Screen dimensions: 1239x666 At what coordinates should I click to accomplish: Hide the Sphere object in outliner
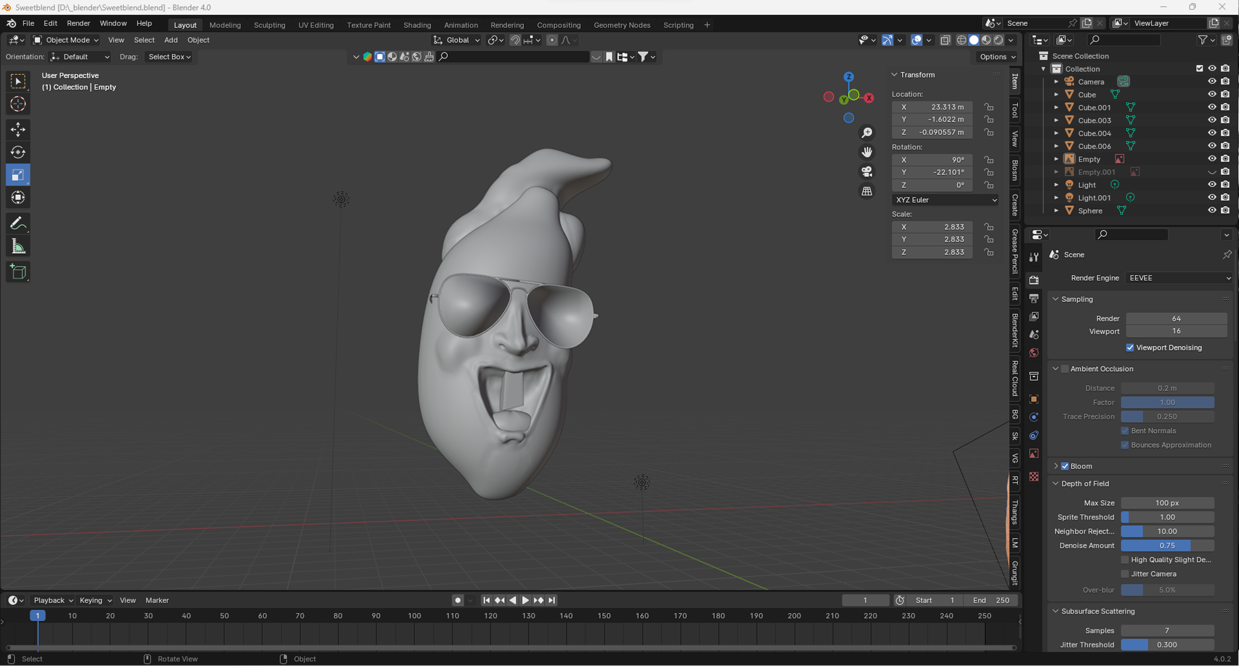click(x=1211, y=210)
